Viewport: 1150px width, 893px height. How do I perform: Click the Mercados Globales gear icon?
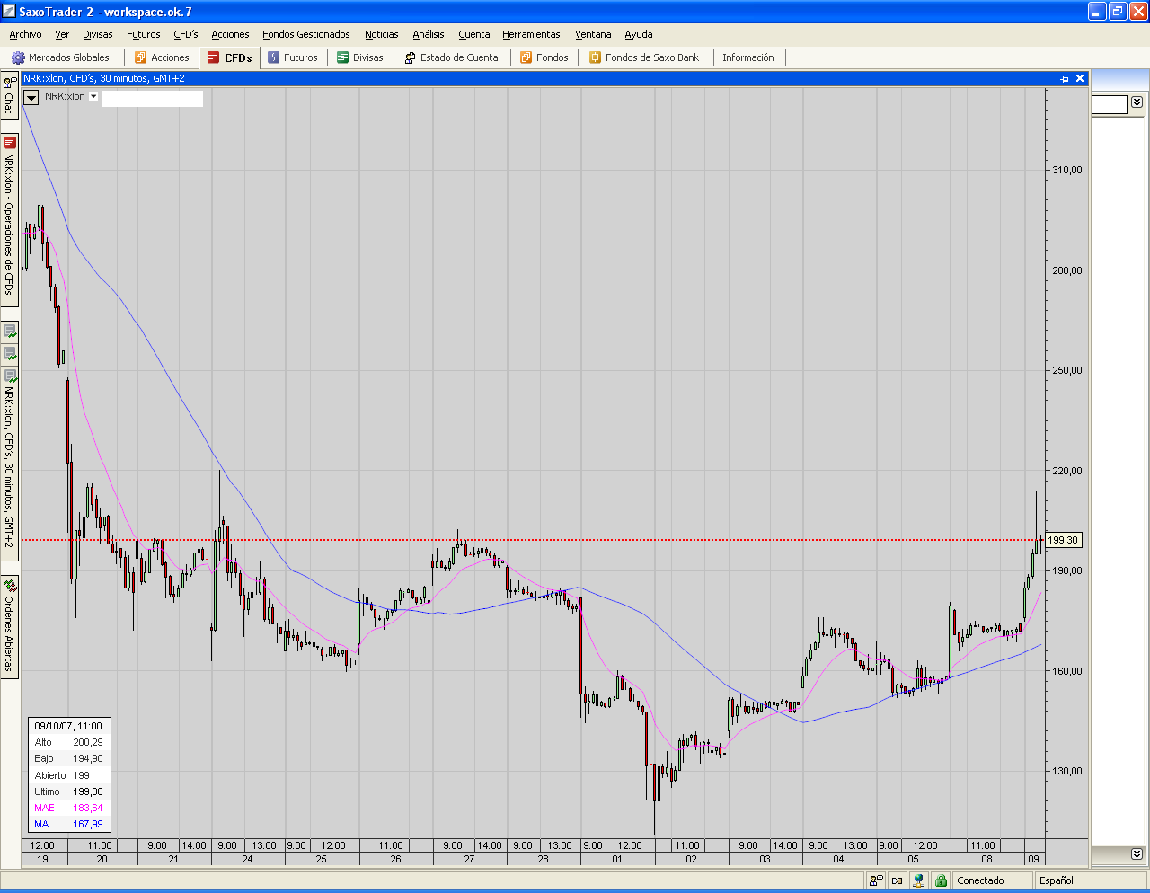(x=18, y=57)
